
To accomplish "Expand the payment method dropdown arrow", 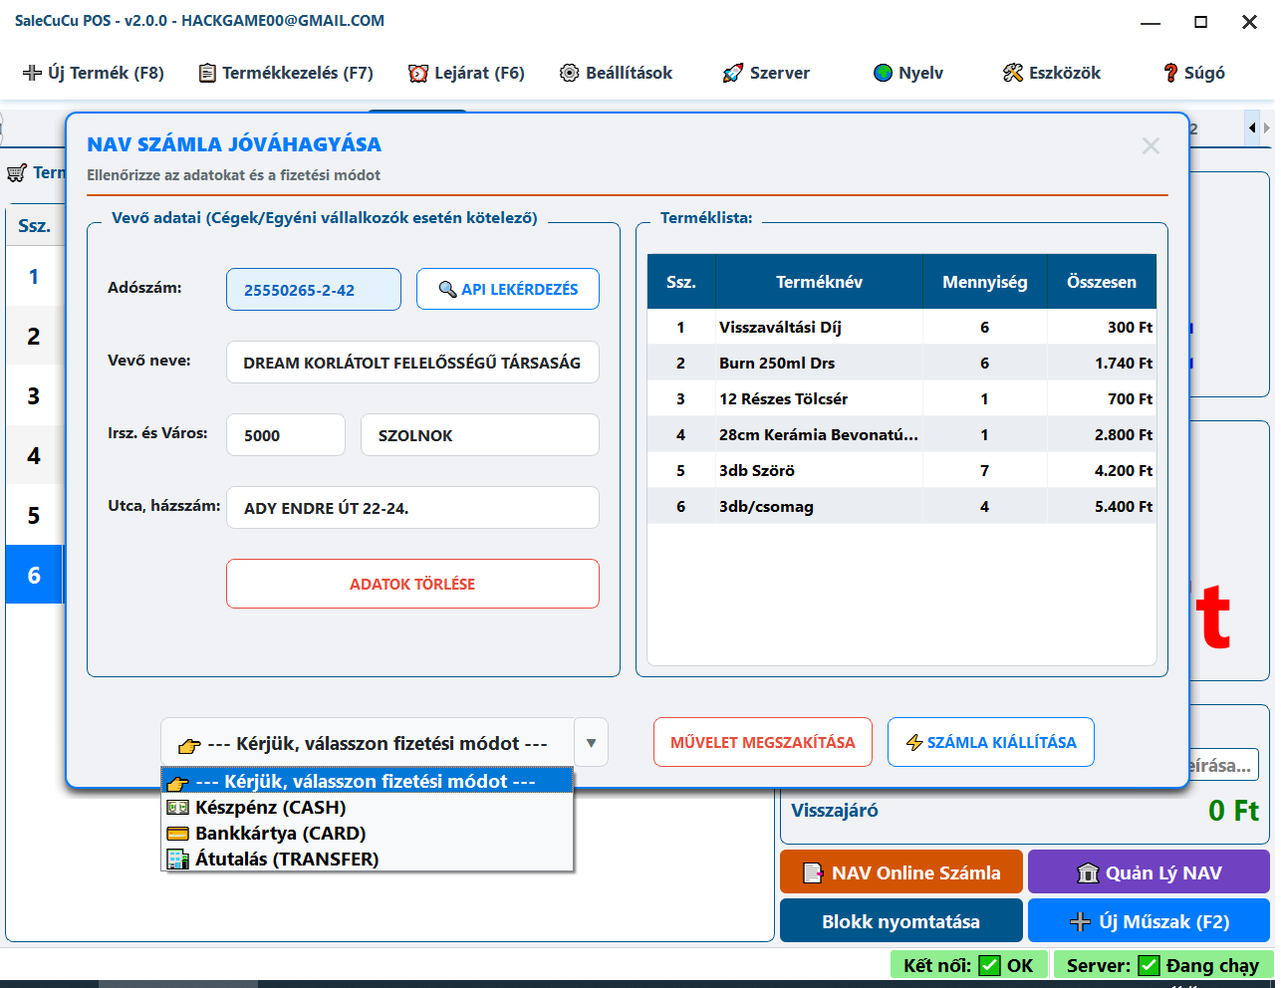I will coord(591,743).
